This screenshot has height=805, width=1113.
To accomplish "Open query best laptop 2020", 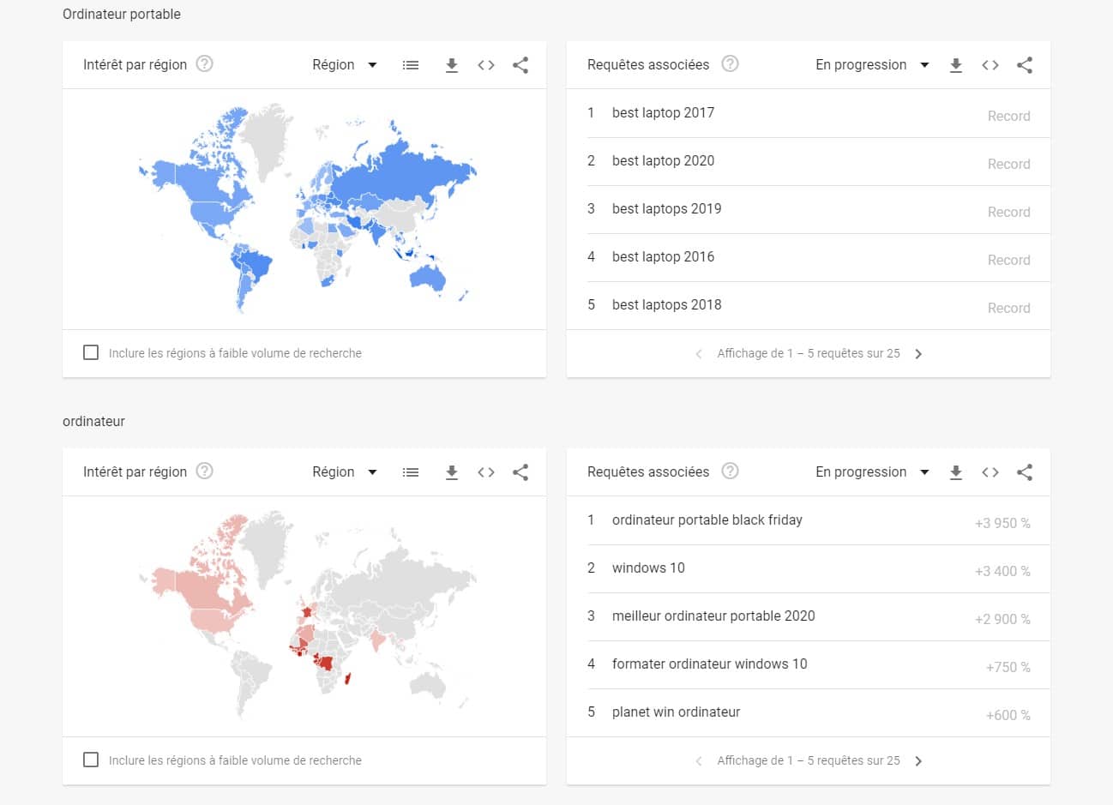I will tap(663, 161).
